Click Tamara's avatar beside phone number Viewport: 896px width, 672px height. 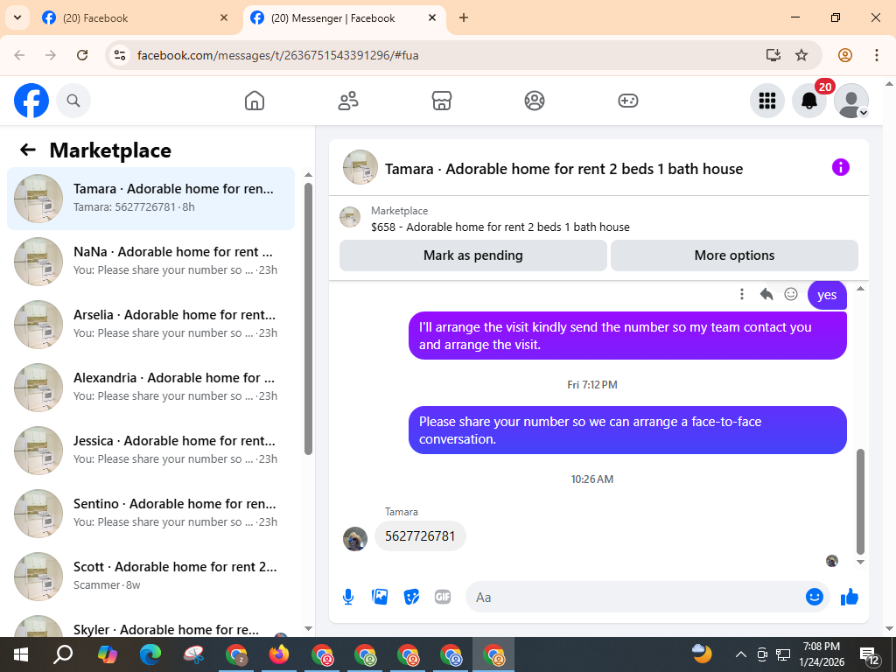pyautogui.click(x=355, y=539)
